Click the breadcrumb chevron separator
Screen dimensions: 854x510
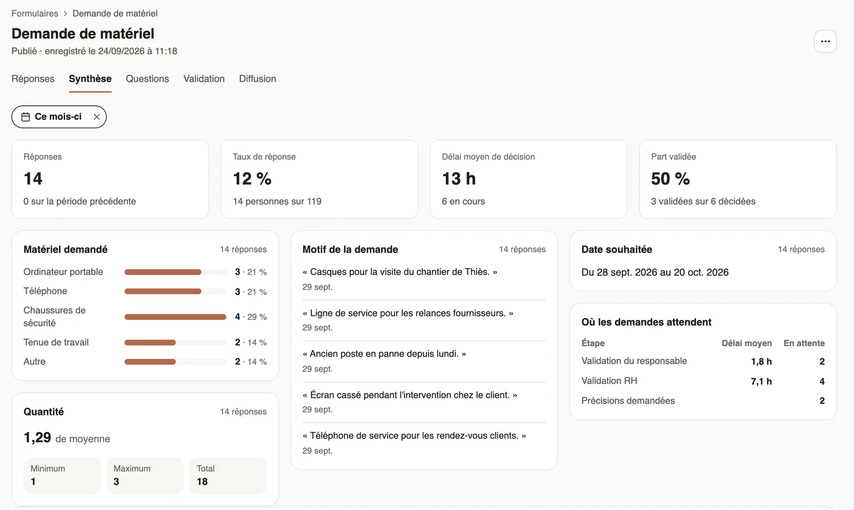tap(65, 13)
